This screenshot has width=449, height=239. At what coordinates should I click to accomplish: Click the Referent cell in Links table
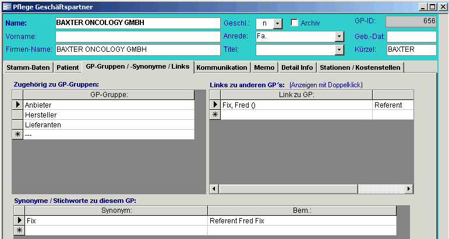point(393,105)
